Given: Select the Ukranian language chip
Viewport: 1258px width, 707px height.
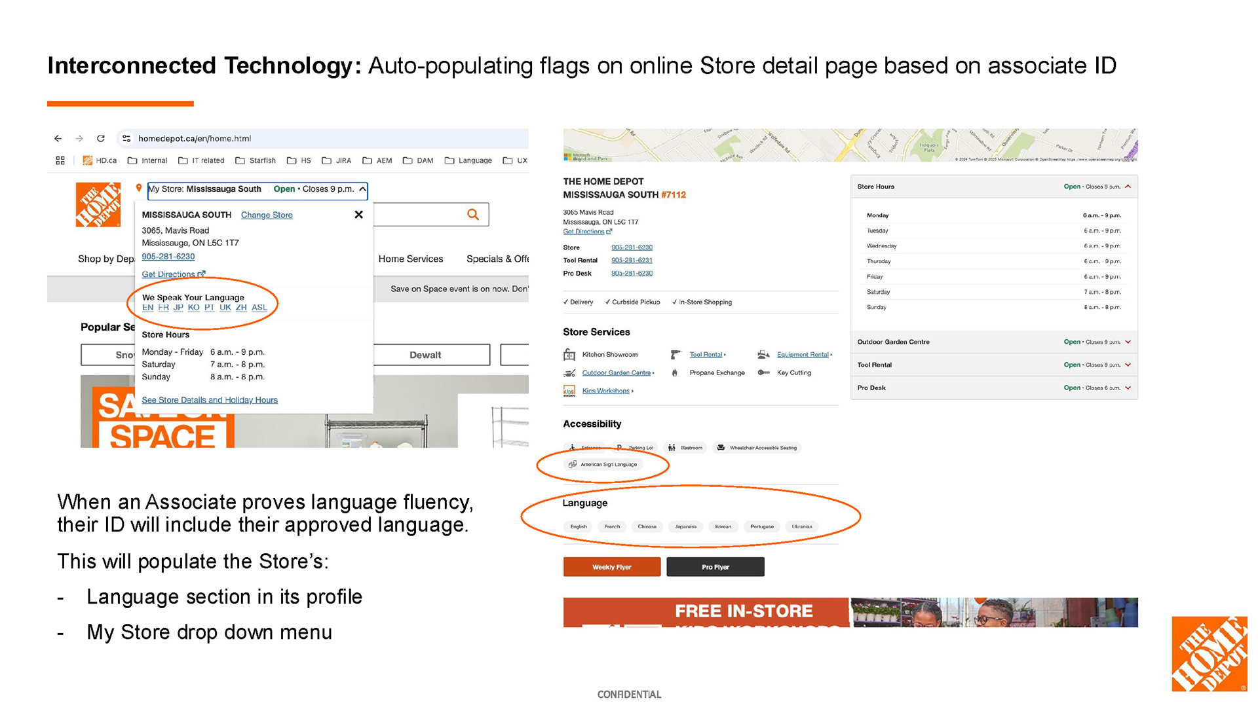Looking at the screenshot, I should tap(801, 526).
